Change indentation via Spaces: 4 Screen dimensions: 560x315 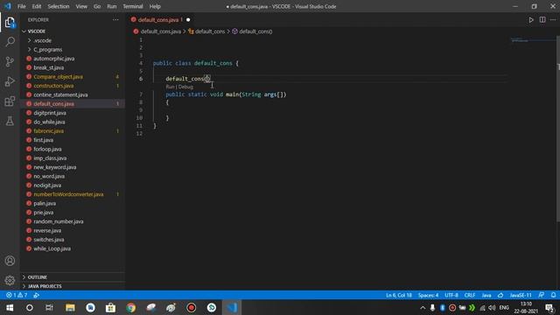coord(428,296)
